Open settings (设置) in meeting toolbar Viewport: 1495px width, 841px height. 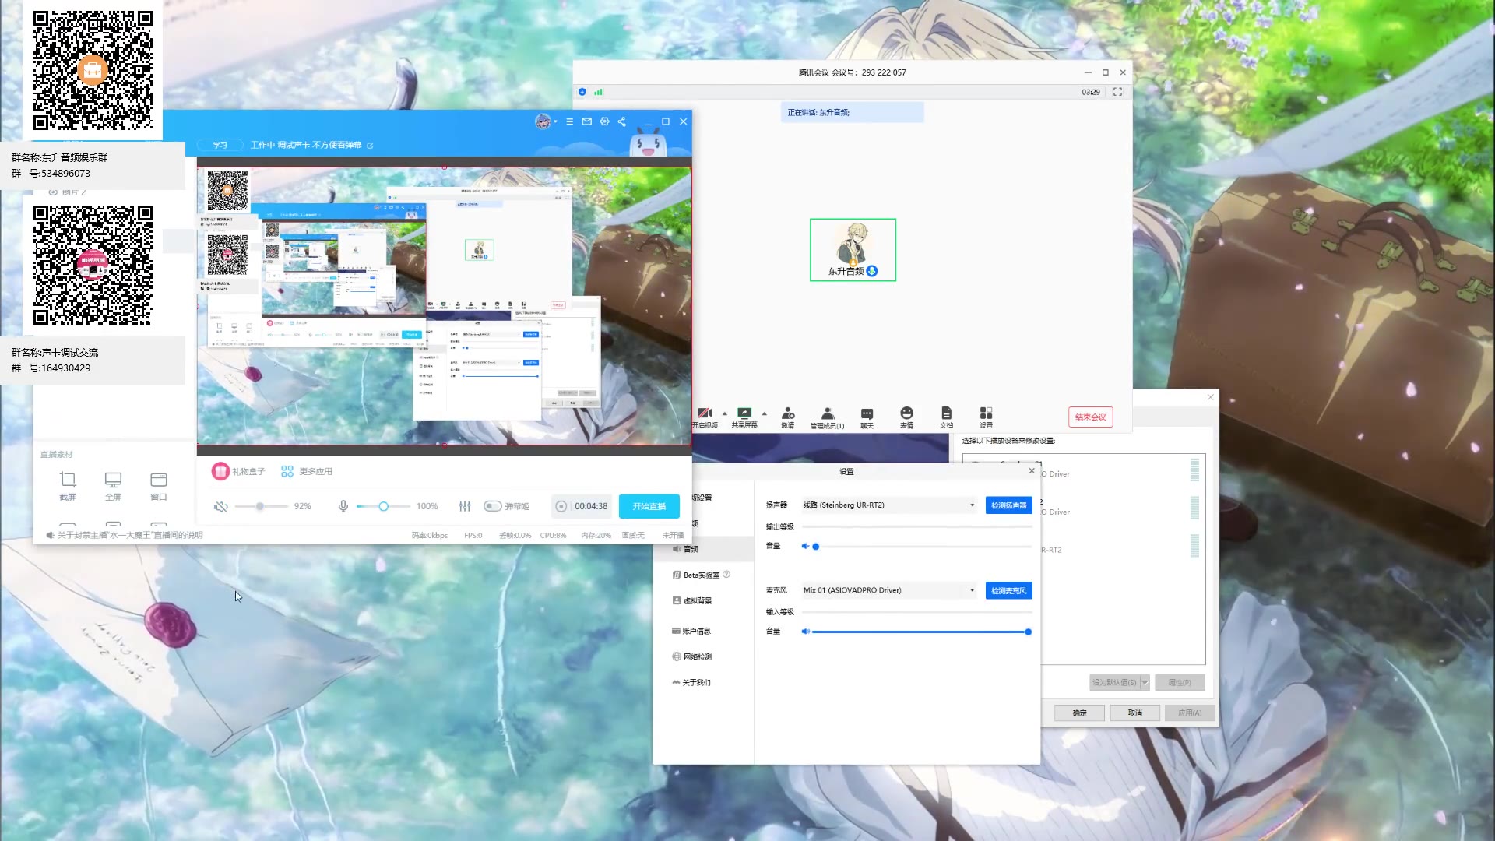point(986,417)
